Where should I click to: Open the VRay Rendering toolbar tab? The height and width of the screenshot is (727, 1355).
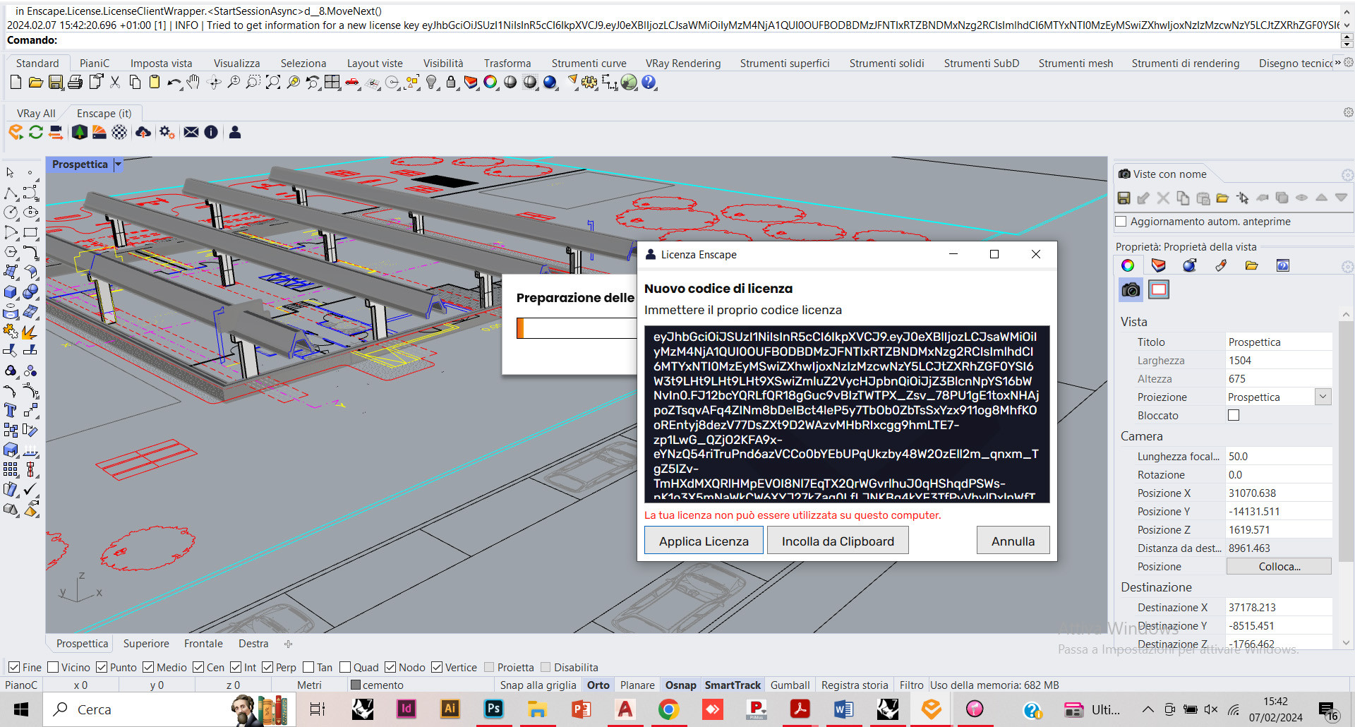[683, 64]
